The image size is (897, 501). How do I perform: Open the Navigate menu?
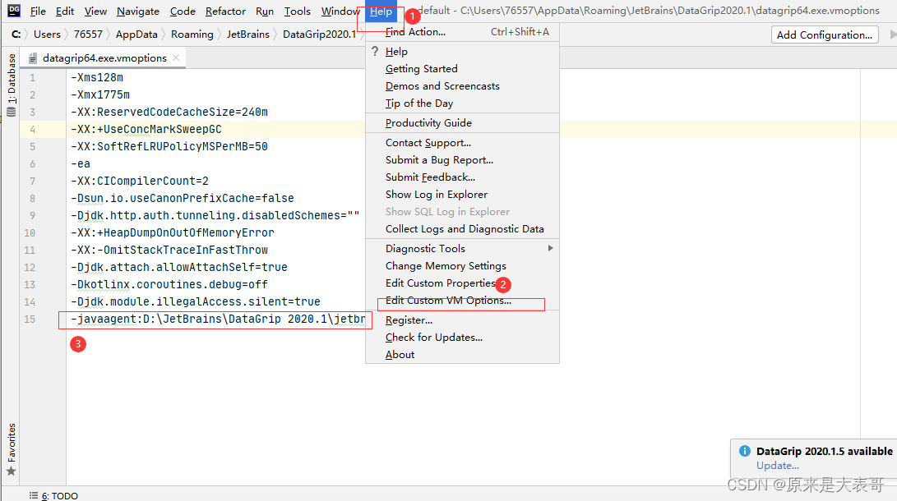(138, 11)
